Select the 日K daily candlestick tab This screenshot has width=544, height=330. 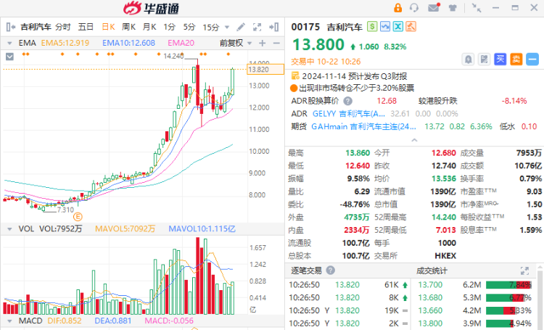pyautogui.click(x=108, y=27)
